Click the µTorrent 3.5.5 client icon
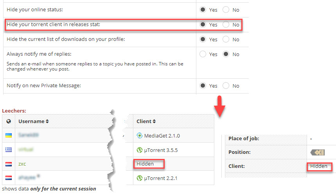The width and height of the screenshot is (336, 194). pos(139,150)
